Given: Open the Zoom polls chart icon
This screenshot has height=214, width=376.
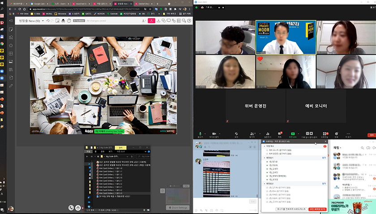Looking at the screenshot, I should tap(268, 134).
